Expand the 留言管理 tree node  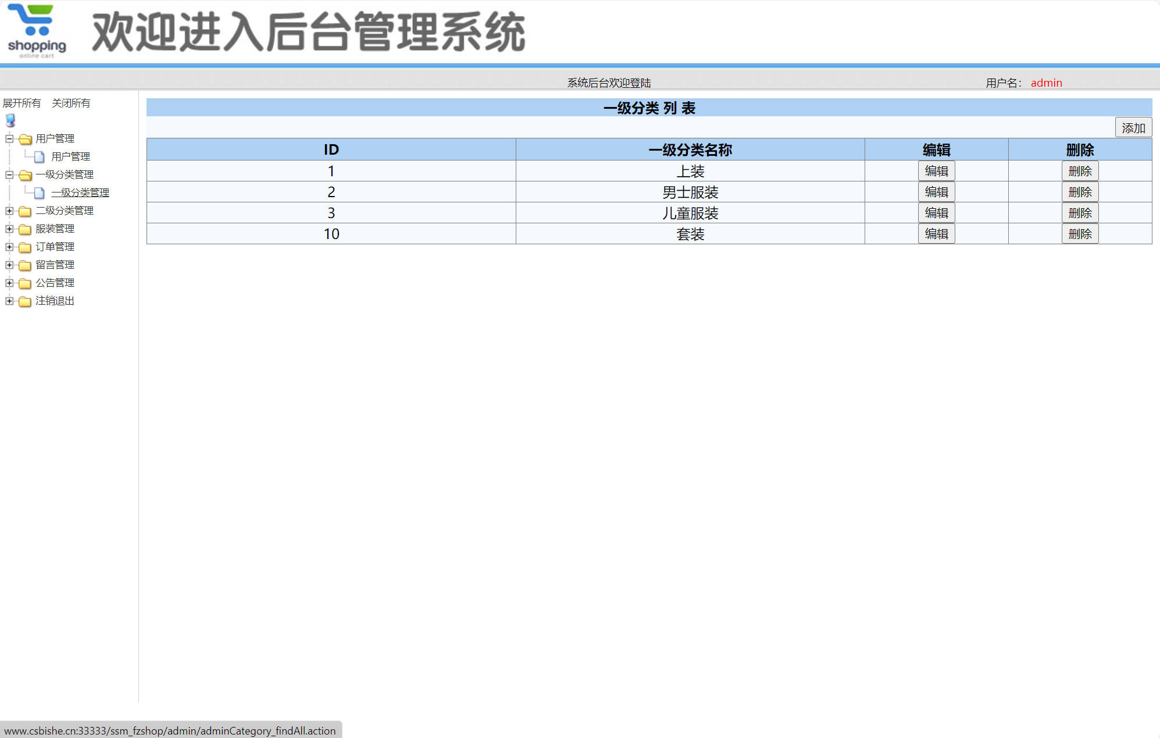click(x=8, y=265)
